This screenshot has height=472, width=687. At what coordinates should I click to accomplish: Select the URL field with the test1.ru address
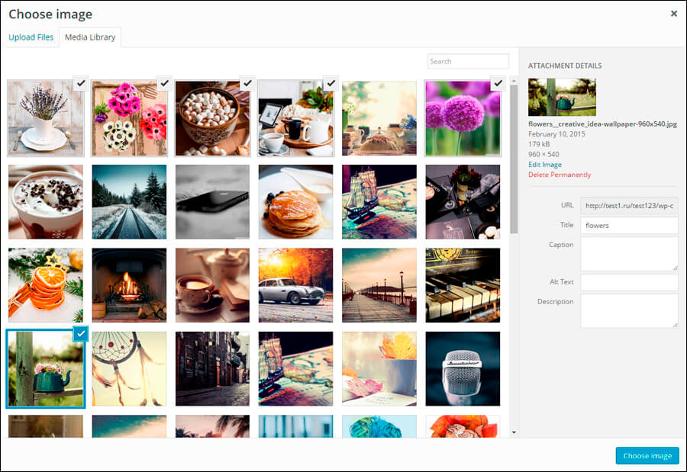(x=627, y=205)
